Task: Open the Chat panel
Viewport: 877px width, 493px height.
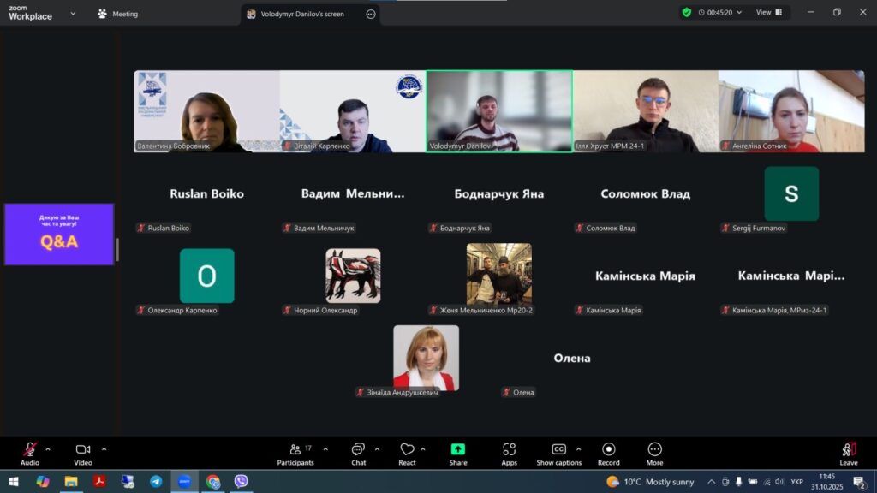Action: tap(358, 450)
